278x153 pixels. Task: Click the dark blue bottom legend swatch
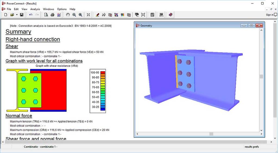[103, 109]
